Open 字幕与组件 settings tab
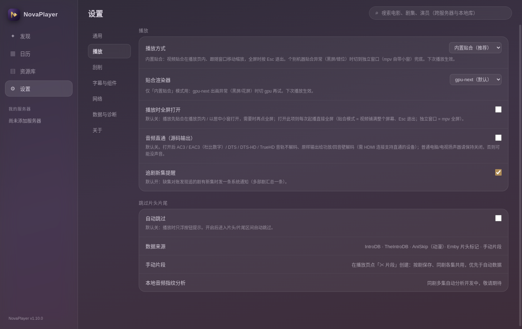The height and width of the screenshot is (329, 522). click(x=109, y=83)
